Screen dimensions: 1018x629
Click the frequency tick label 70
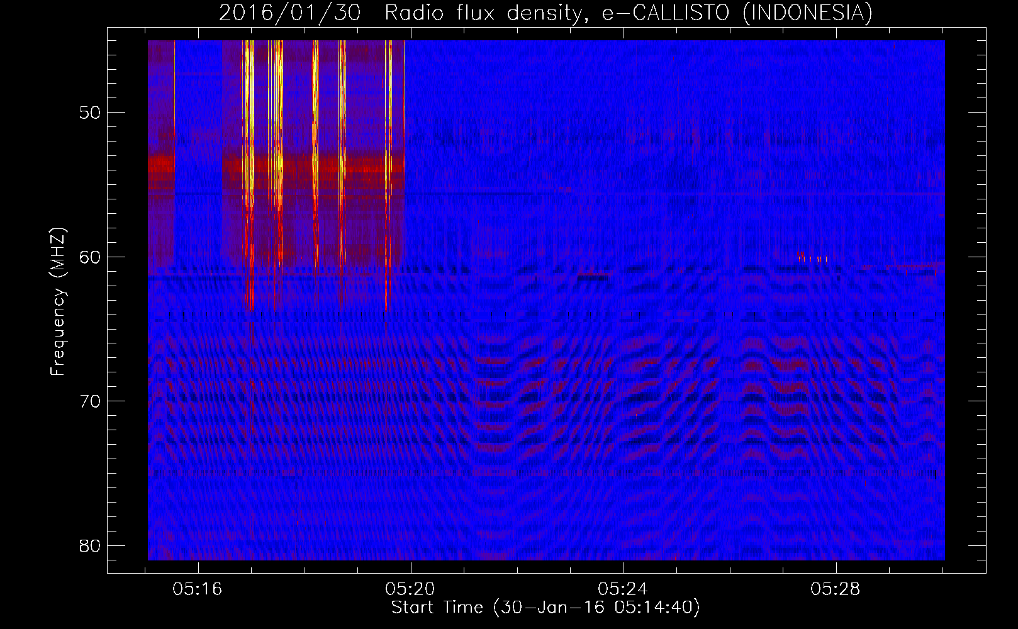[x=90, y=401]
